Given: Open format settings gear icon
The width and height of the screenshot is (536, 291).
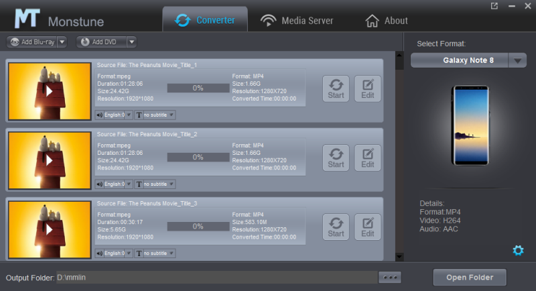Looking at the screenshot, I should pos(517,250).
